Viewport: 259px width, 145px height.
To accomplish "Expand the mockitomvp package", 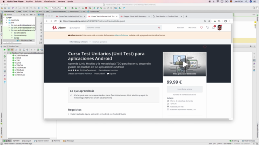I will [x=12, y=35].
